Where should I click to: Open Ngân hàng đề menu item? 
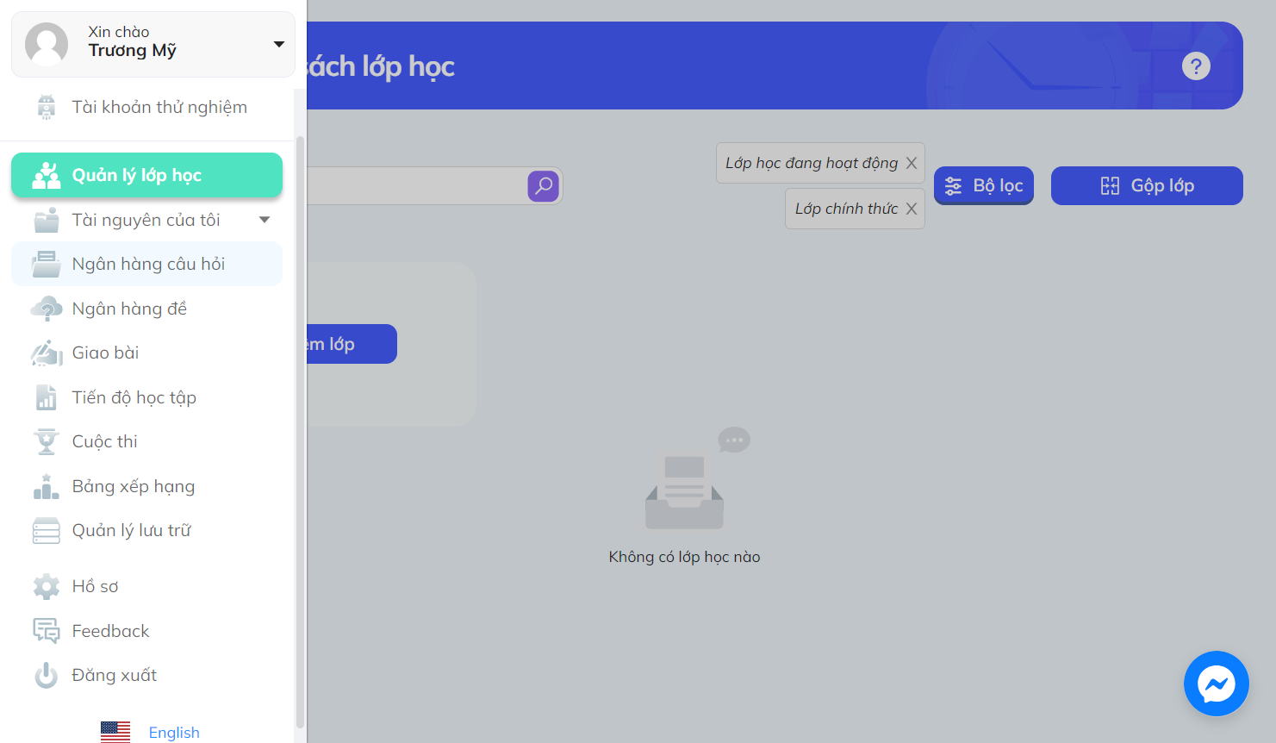(x=146, y=309)
